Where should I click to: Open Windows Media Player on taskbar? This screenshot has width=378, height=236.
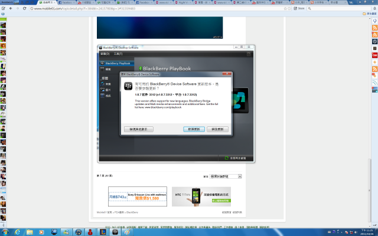point(41,232)
